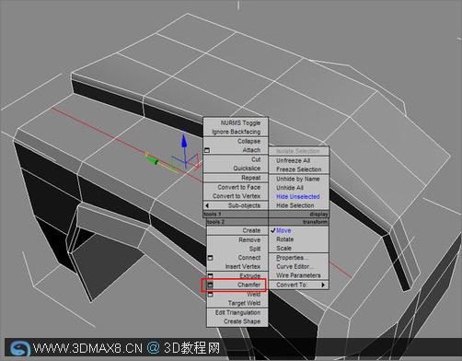This screenshot has width=462, height=361.
Task: Open Convert To: entry
Action: pyautogui.click(x=292, y=285)
